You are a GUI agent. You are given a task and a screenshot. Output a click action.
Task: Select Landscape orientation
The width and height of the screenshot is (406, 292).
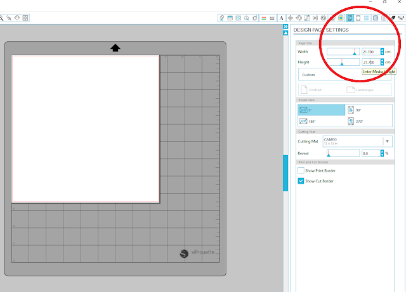click(x=360, y=90)
